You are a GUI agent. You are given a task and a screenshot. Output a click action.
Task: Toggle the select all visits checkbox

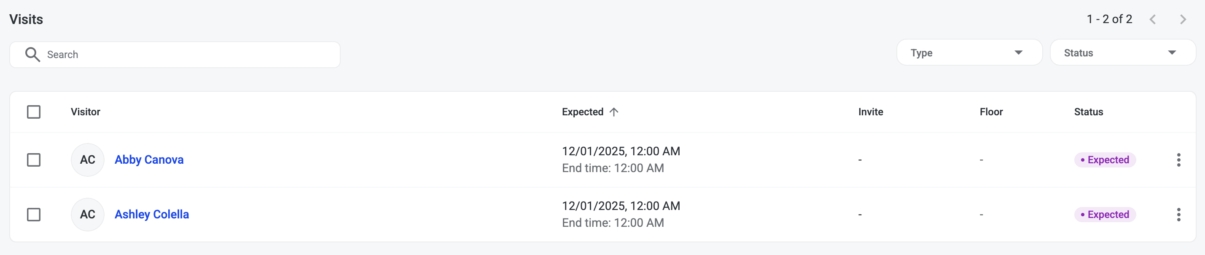[x=34, y=112]
